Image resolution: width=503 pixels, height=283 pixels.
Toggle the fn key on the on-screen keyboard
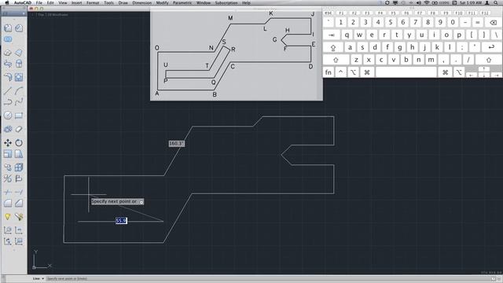point(329,72)
